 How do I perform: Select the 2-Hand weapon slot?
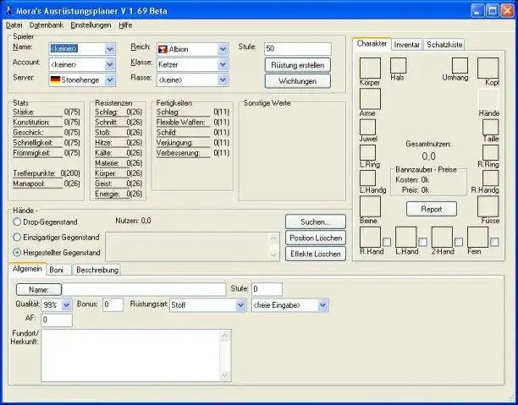[x=442, y=237]
